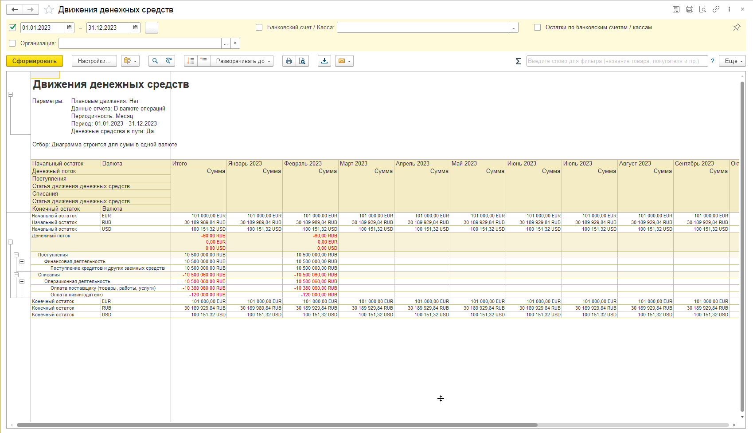
Task: Click the filter word search field
Action: click(617, 61)
